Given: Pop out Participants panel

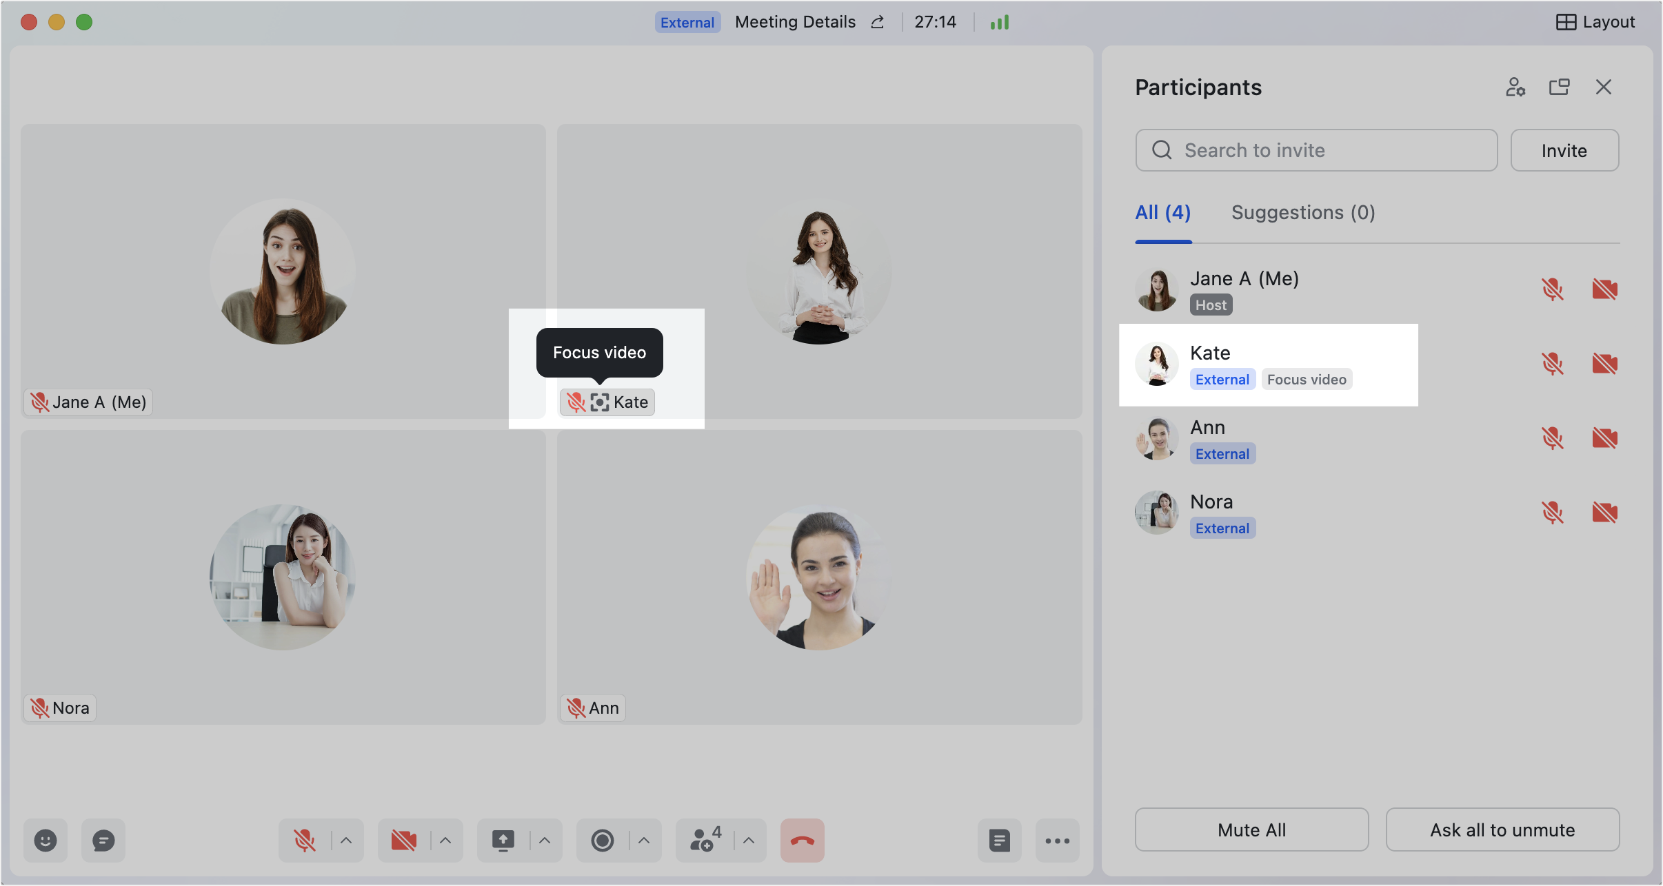Looking at the screenshot, I should [x=1560, y=87].
